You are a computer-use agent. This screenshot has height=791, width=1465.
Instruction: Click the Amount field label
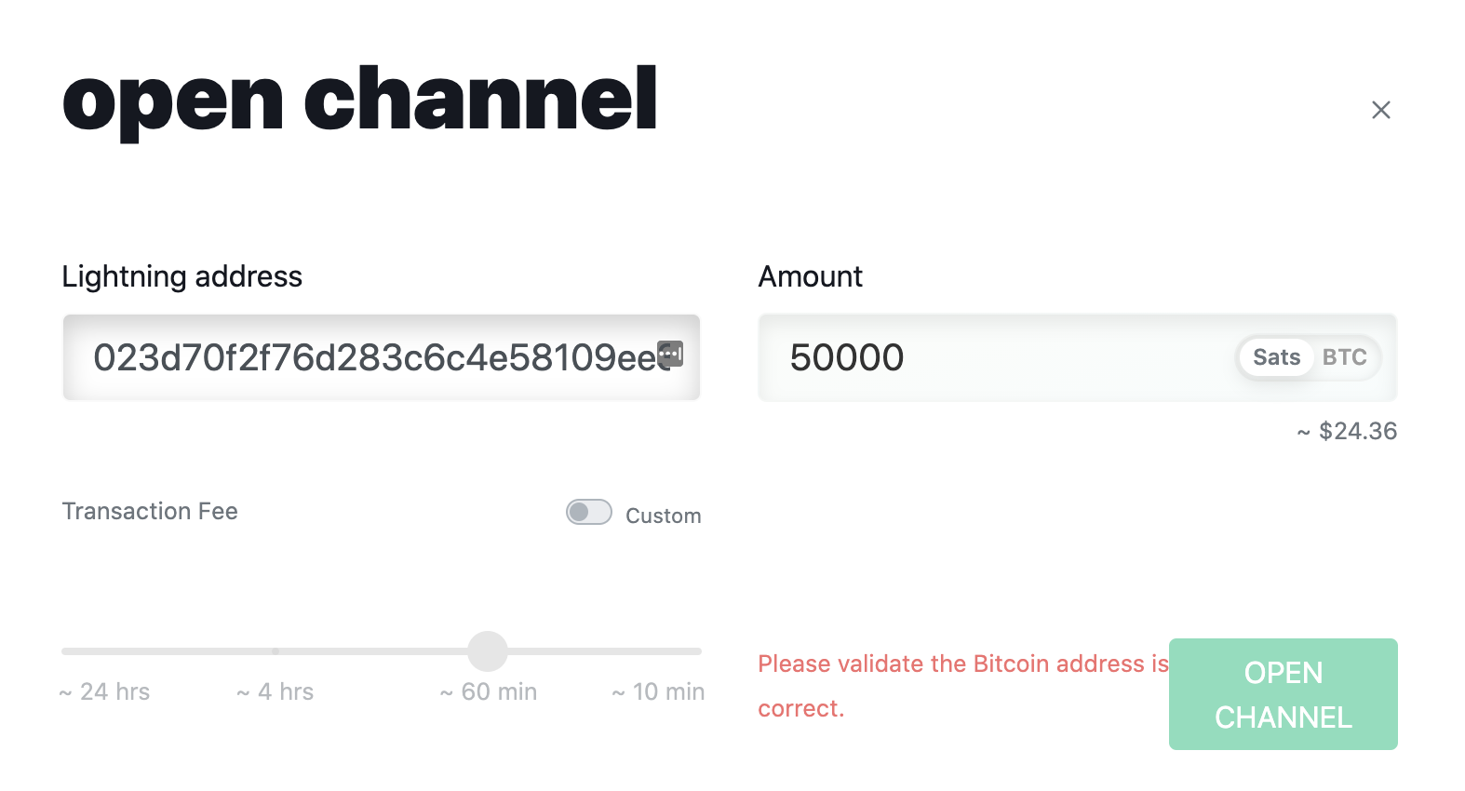[x=810, y=276]
